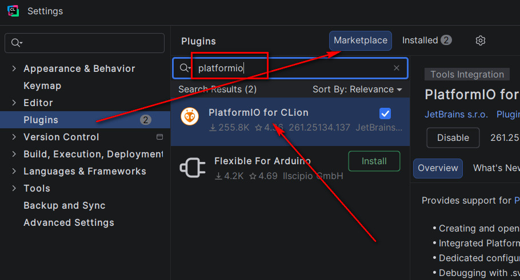Screen dimensions: 520x280
Task: Click the Plugins panel heading
Action: [198, 41]
